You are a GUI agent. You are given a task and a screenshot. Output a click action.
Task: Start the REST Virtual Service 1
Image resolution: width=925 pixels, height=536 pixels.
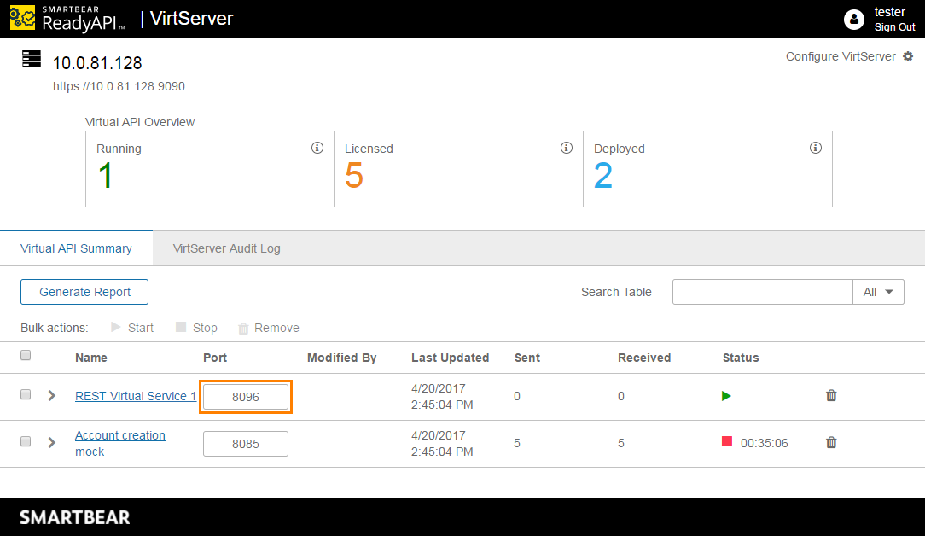pyautogui.click(x=725, y=396)
